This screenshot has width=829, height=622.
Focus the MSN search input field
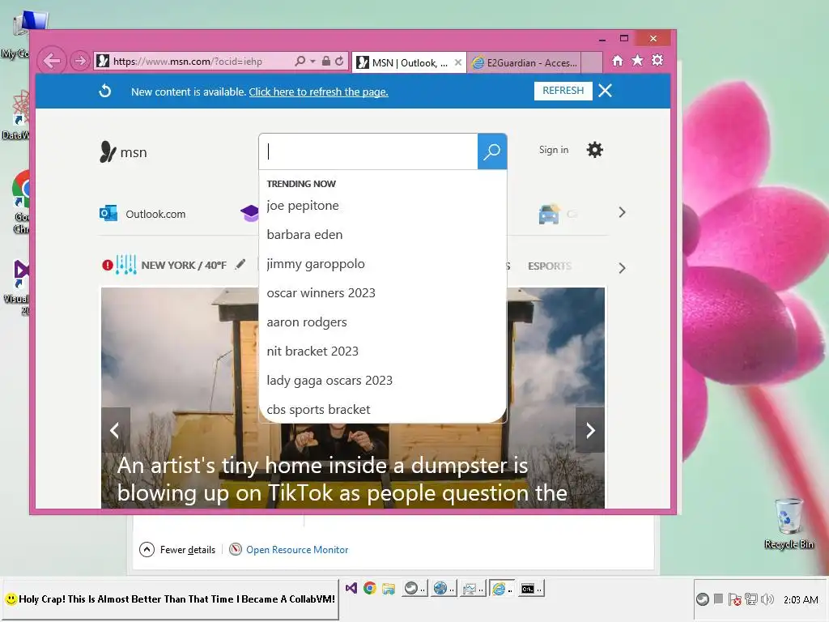click(x=368, y=151)
